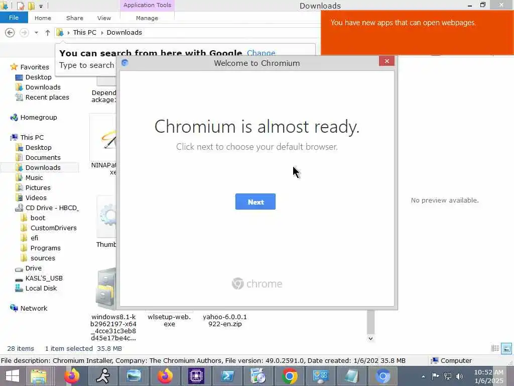Screen dimensions: 514x386
Task: Open PowerShell from the taskbar
Action: click(227, 376)
